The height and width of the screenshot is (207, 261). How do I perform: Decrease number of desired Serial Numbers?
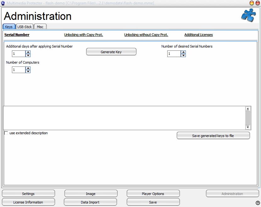(183, 55)
